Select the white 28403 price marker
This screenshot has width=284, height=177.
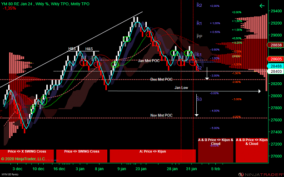[276, 71]
